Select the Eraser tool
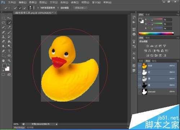 (x=4, y=42)
